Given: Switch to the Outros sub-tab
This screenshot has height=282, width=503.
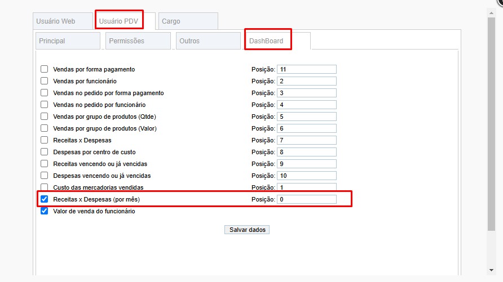Looking at the screenshot, I should click(x=208, y=41).
